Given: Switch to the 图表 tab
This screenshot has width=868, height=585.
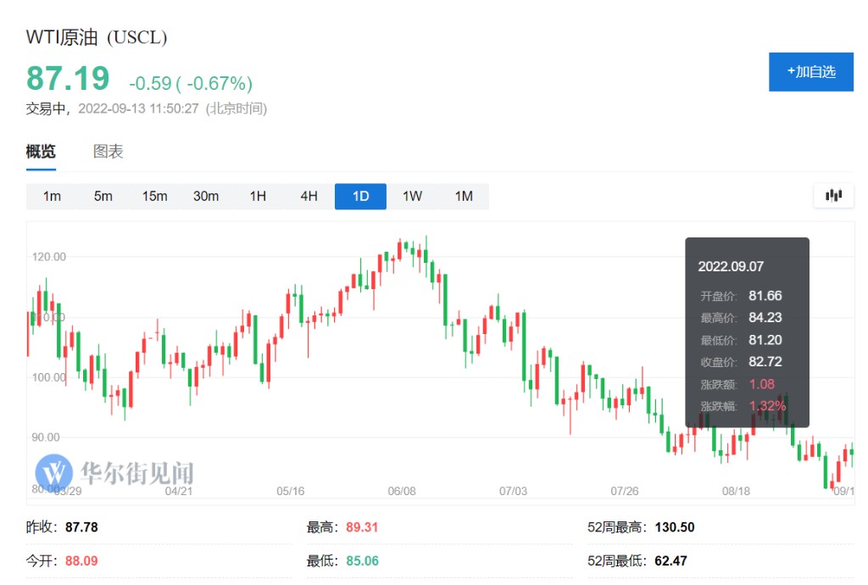Looking at the screenshot, I should (108, 152).
